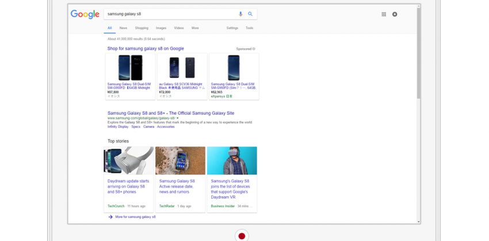Viewport: 489px width, 241px height.
Task: Click the Google logo
Action: (x=85, y=14)
